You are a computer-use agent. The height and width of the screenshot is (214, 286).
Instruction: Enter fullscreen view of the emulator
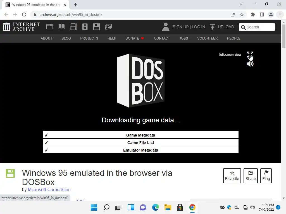[250, 54]
